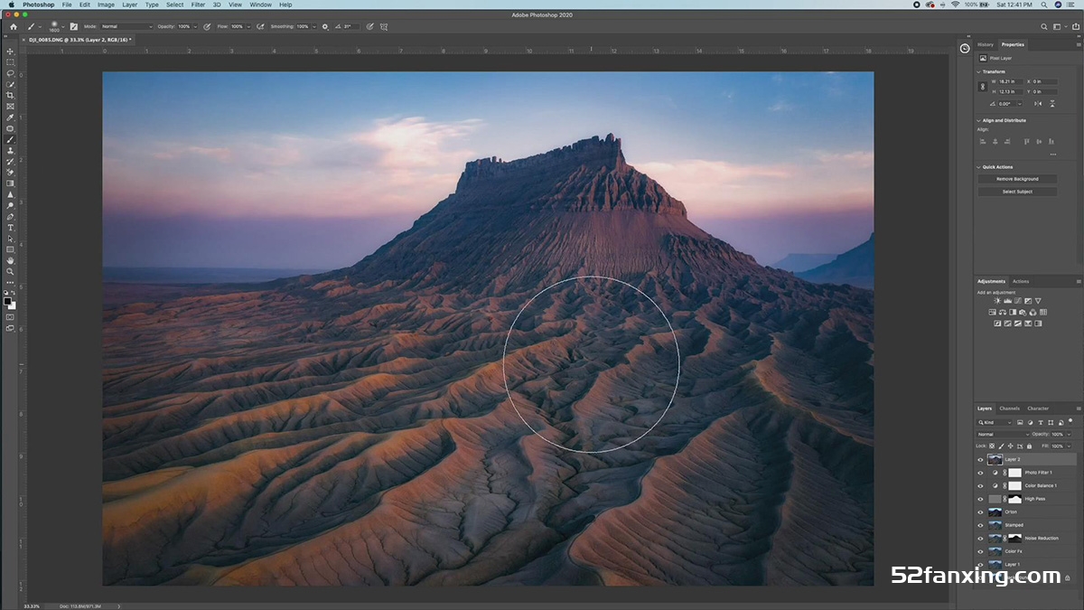Select the Move tool
The height and width of the screenshot is (610, 1084).
pyautogui.click(x=11, y=51)
